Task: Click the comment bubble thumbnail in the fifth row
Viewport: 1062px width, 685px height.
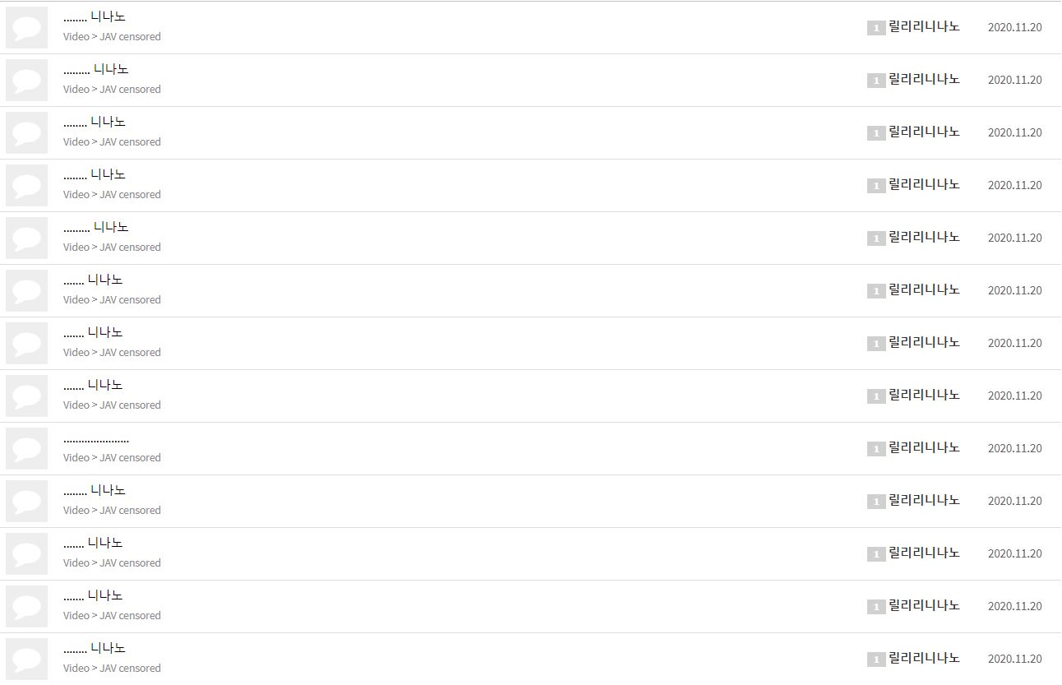Action: (x=26, y=238)
